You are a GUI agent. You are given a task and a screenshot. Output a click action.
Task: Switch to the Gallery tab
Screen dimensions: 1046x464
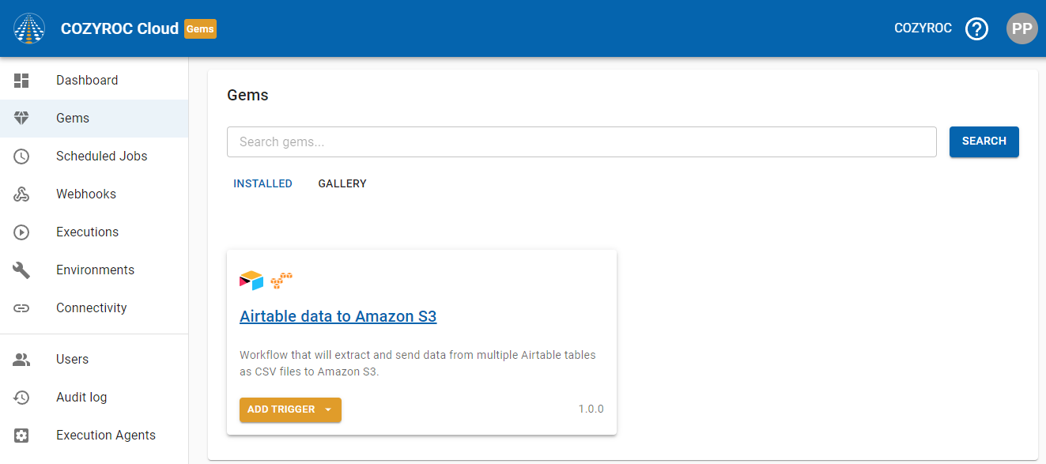pyautogui.click(x=342, y=183)
